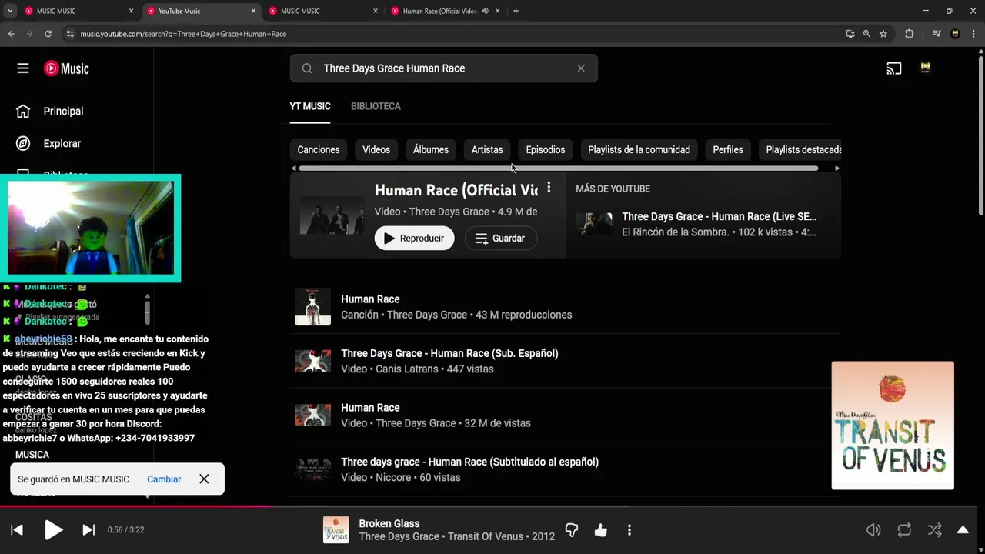The width and height of the screenshot is (985, 554).
Task: Filter results by Videos
Action: [376, 149]
